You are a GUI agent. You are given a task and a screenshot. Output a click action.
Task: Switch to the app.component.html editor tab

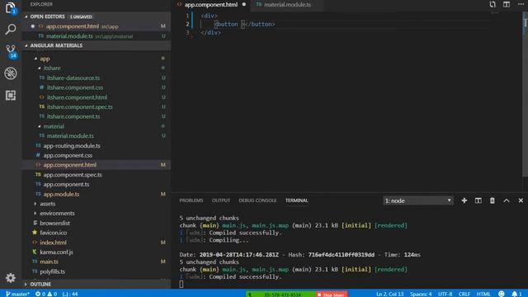click(211, 5)
